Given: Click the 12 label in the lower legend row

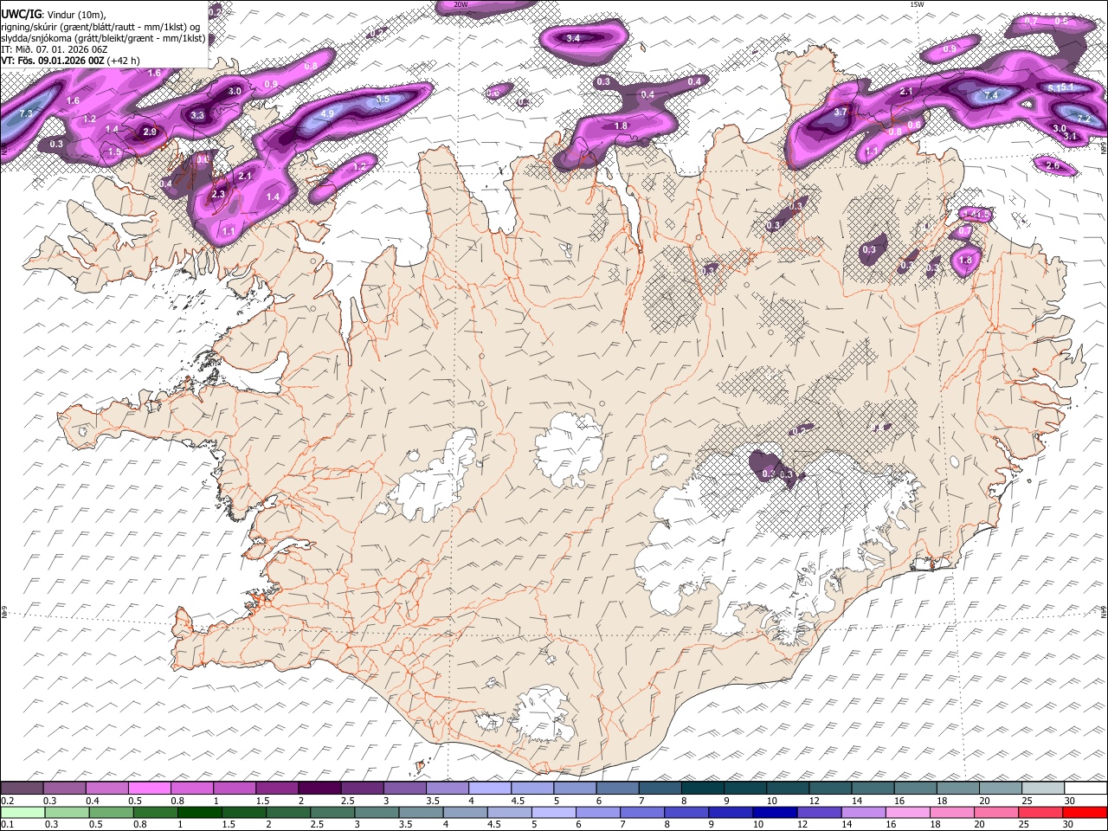Looking at the screenshot, I should tap(802, 824).
